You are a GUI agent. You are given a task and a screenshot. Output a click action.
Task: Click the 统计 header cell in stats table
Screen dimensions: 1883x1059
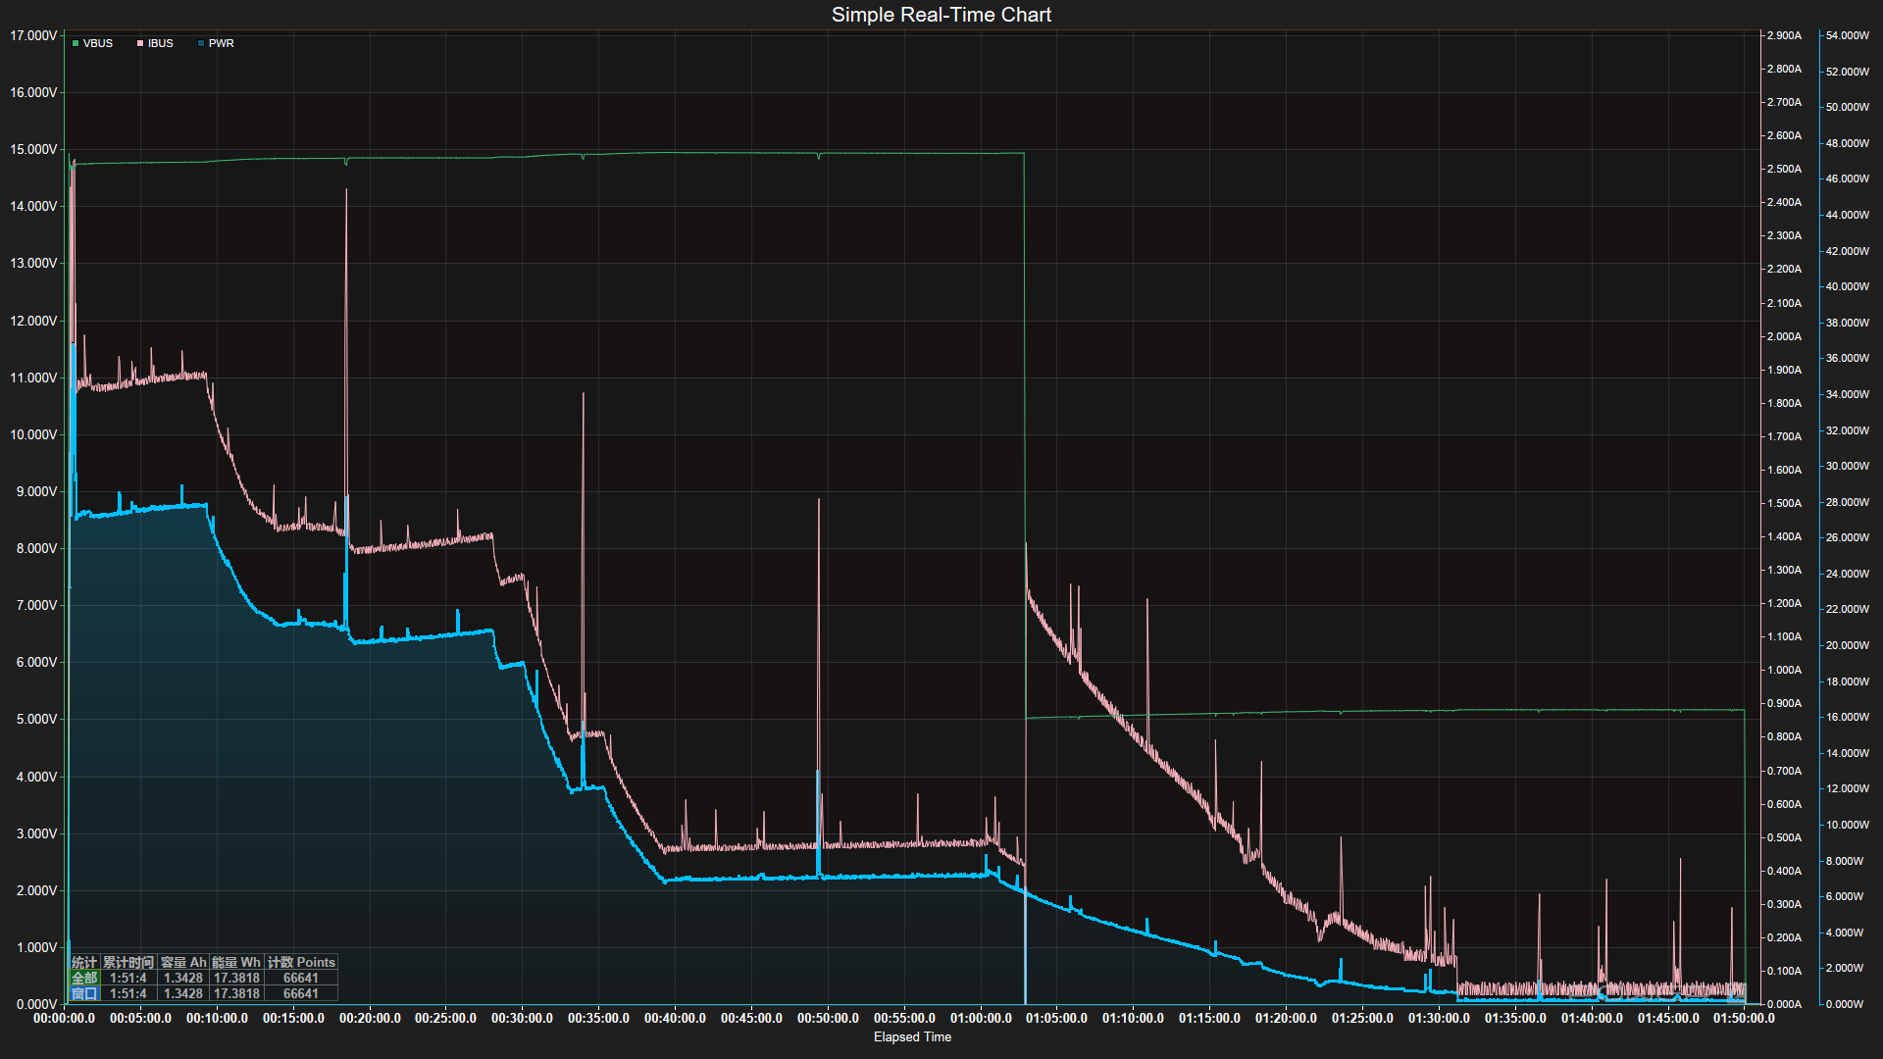click(x=84, y=963)
